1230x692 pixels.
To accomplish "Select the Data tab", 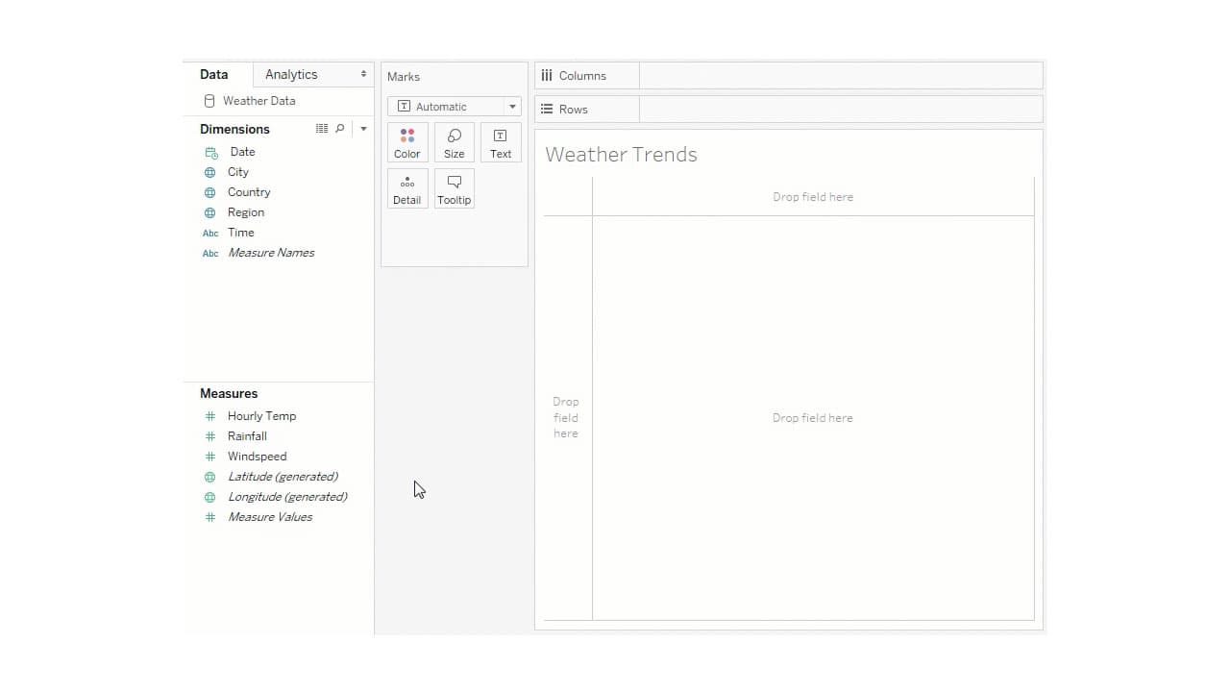I will click(213, 74).
